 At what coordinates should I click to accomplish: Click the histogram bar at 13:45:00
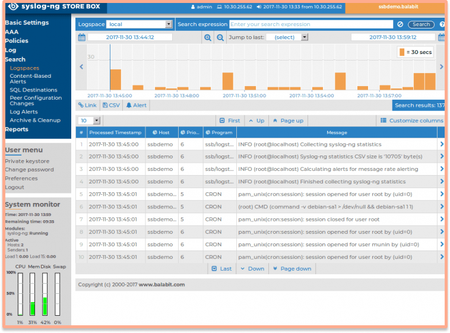[116, 80]
